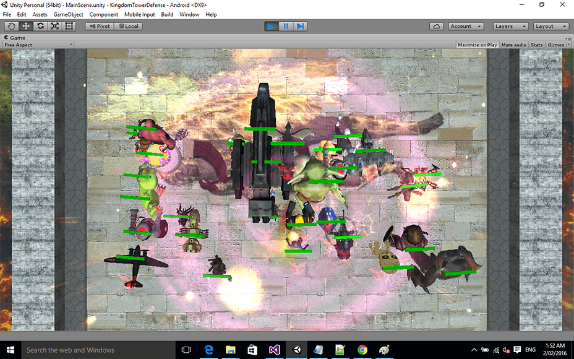Image resolution: width=574 pixels, height=359 pixels.
Task: Click the Windows search box
Action: 98,350
